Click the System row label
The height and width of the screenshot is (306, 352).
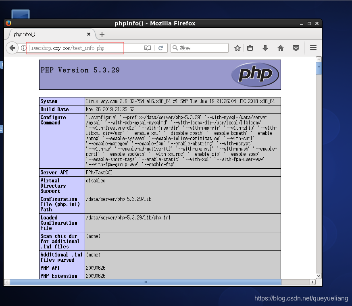(49, 101)
